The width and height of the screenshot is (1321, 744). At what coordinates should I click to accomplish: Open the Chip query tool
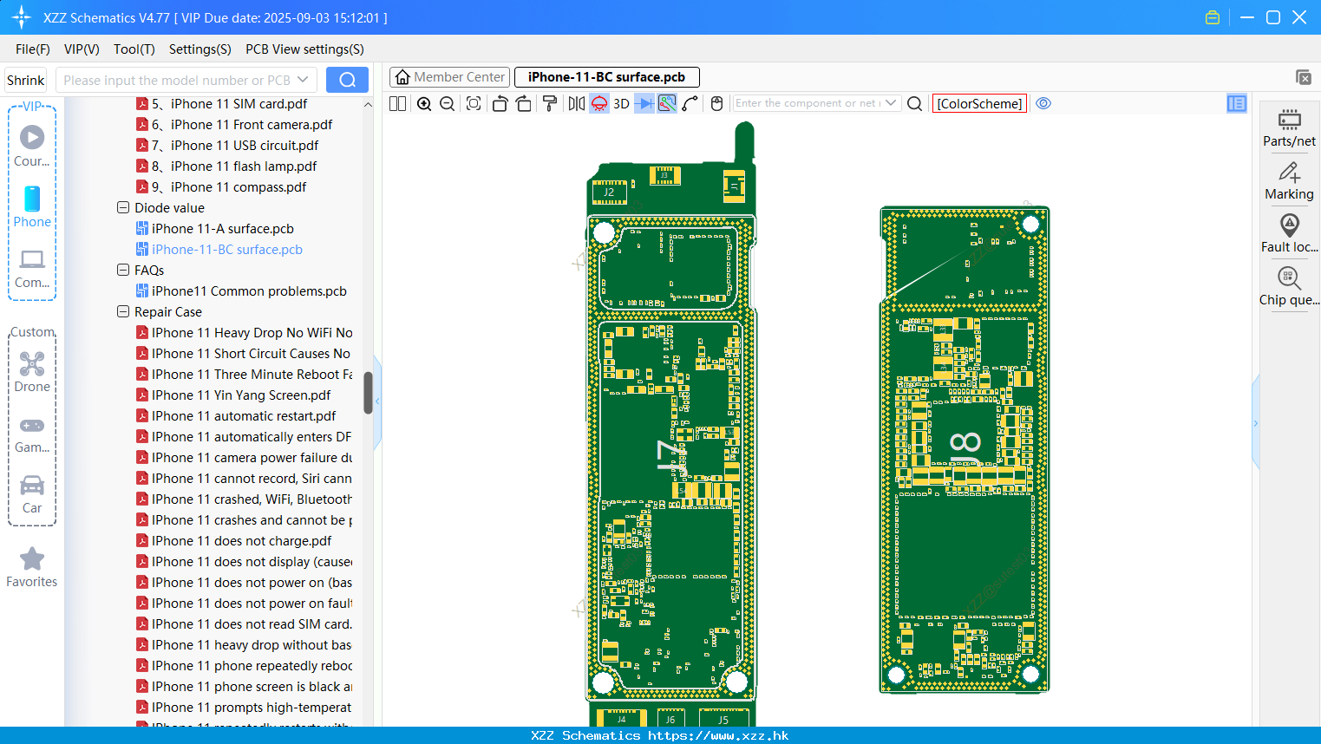click(x=1289, y=286)
